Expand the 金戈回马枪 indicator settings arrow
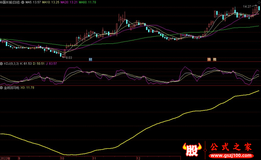261x160 pixels. 2,88
